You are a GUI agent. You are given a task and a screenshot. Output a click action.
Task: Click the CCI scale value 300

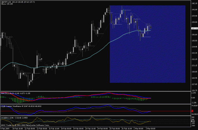pos(193,117)
